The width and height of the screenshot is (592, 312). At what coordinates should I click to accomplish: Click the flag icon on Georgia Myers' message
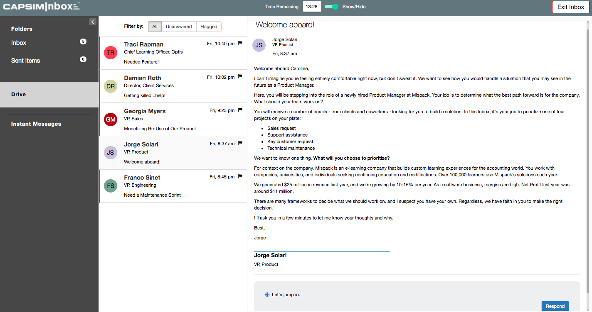pos(240,110)
